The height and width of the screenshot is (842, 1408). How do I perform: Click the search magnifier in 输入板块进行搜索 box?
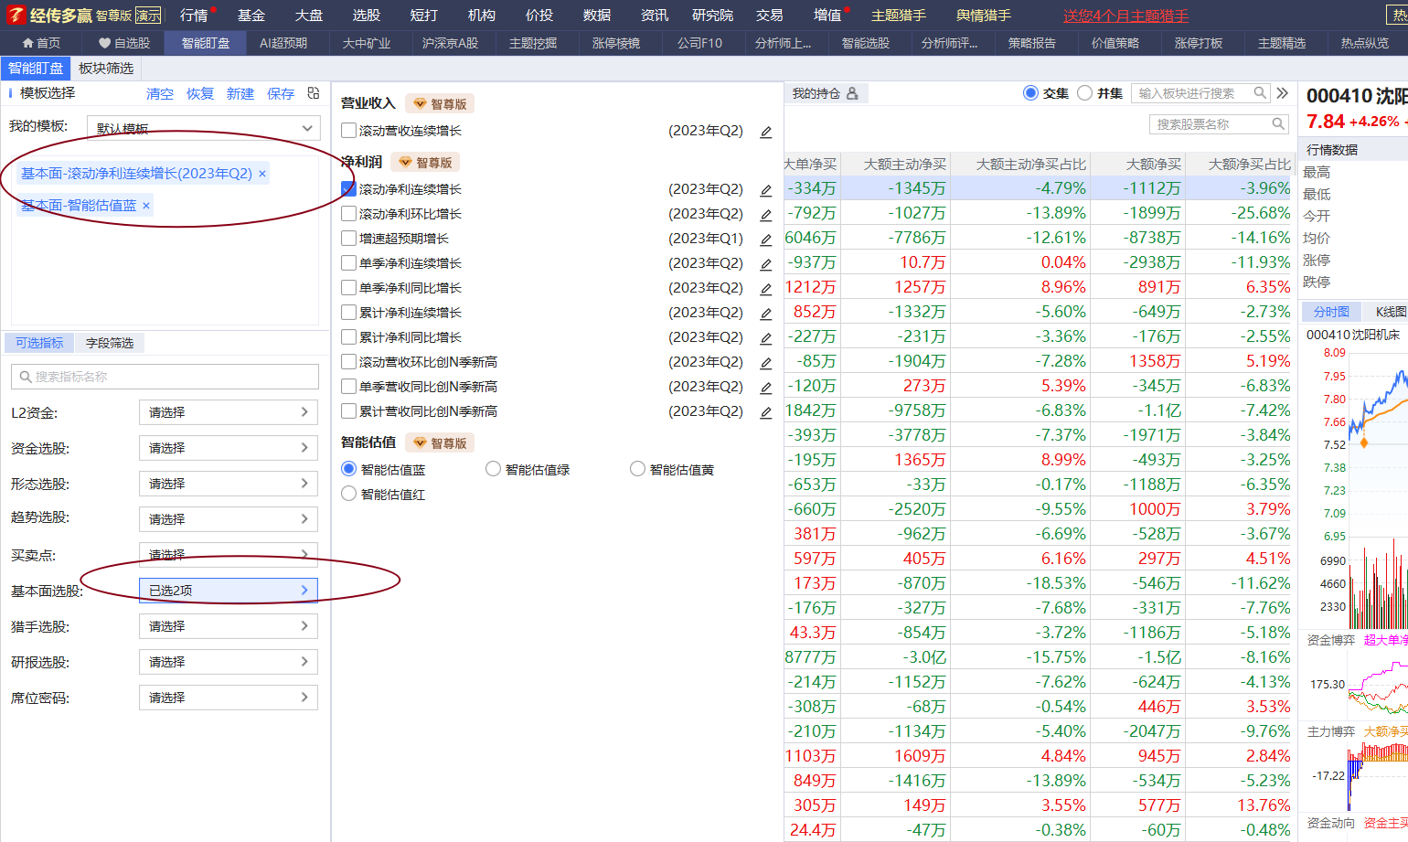1260,93
